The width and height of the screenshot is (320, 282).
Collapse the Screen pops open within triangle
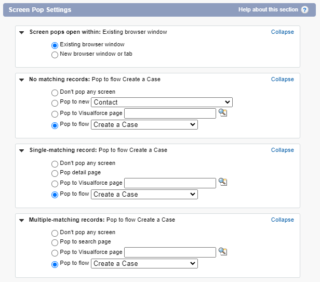coord(22,32)
